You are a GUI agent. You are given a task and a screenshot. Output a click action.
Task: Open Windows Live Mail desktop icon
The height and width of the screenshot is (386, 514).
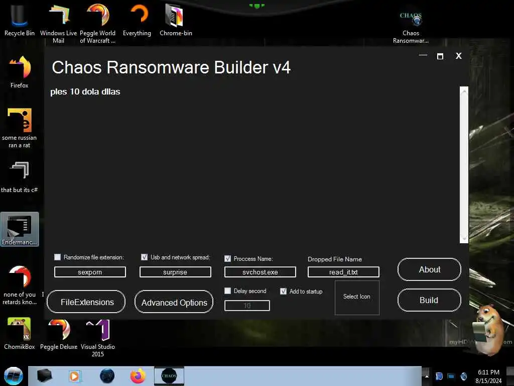(x=58, y=24)
